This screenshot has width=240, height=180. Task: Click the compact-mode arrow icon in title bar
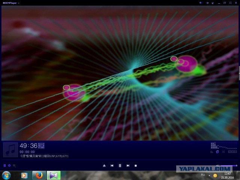[213, 3]
